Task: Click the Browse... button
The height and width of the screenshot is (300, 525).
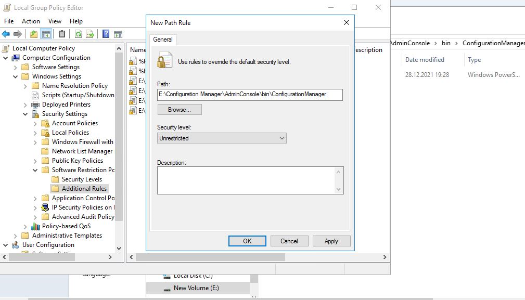Action: coord(180,110)
